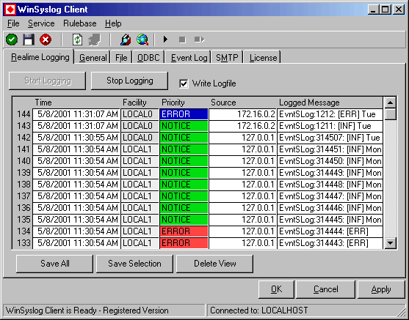This screenshot has width=409, height=320.
Task: Open the Rulebase menu
Action: [x=80, y=23]
